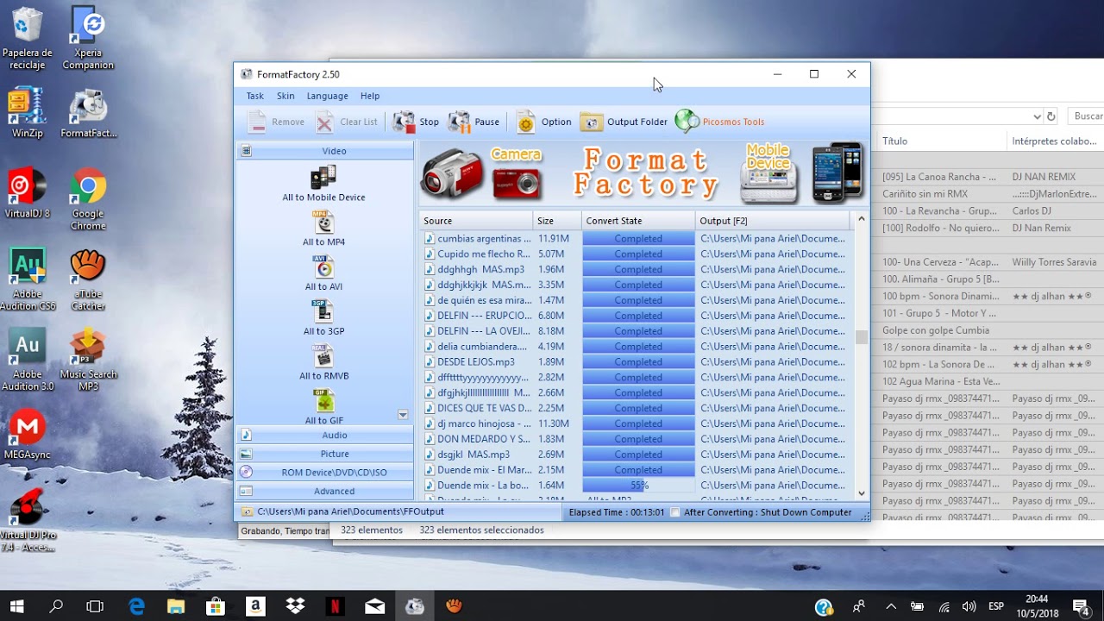Image resolution: width=1104 pixels, height=621 pixels.
Task: Open the Option settings
Action: tap(544, 122)
